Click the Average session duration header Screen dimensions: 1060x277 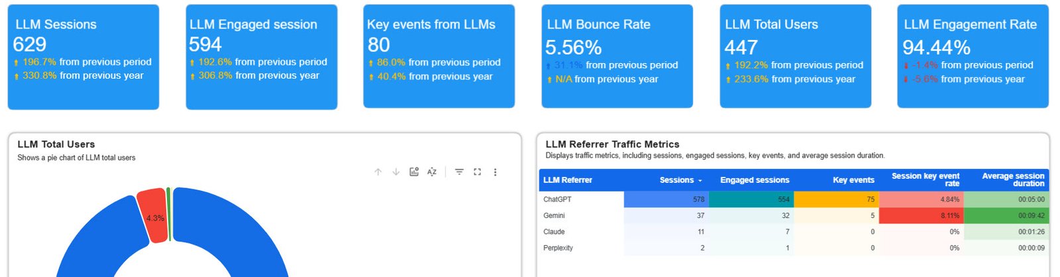(x=1013, y=180)
